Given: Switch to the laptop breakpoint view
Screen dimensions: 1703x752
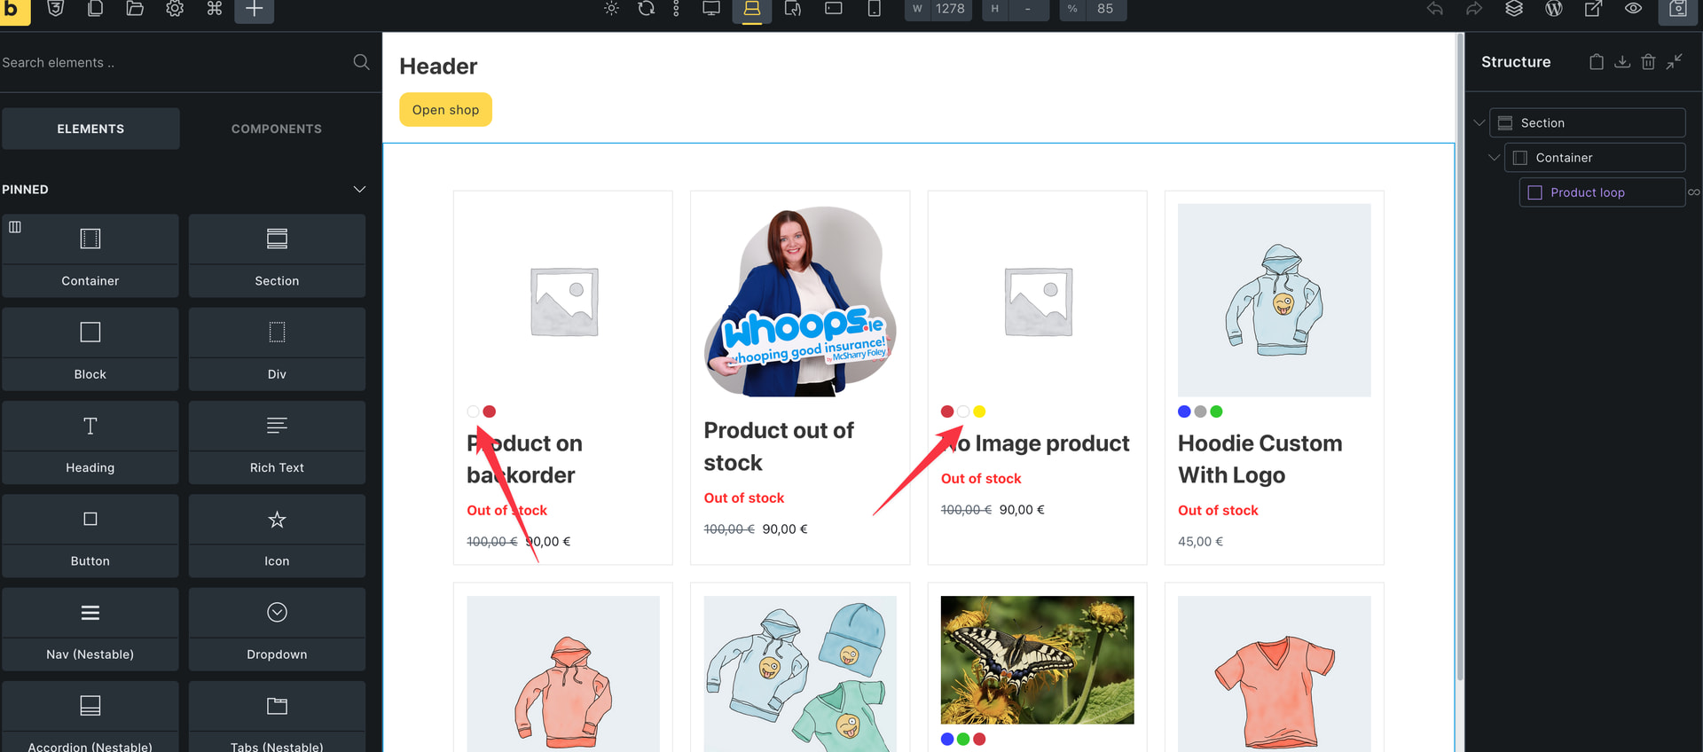Looking at the screenshot, I should 751,10.
